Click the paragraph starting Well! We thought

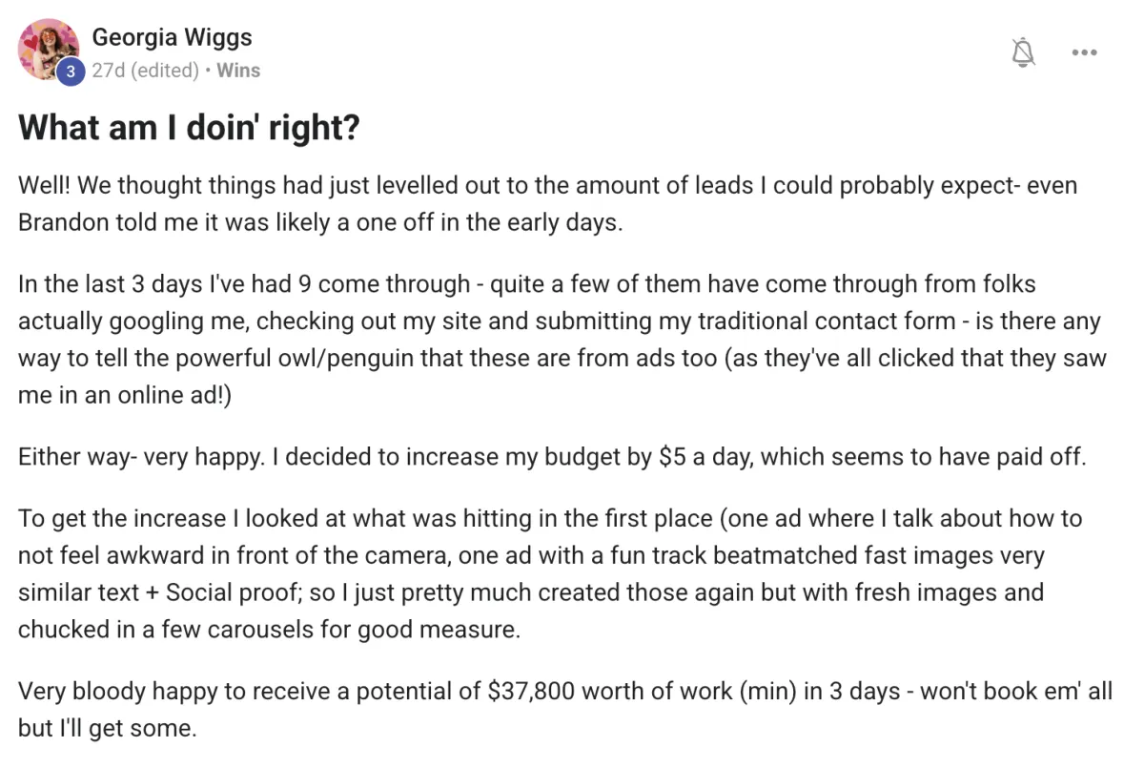[x=553, y=203]
